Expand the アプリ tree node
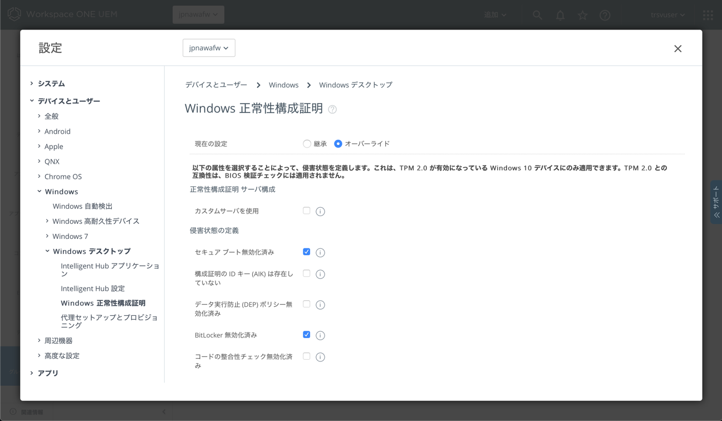The image size is (722, 421). [x=32, y=373]
